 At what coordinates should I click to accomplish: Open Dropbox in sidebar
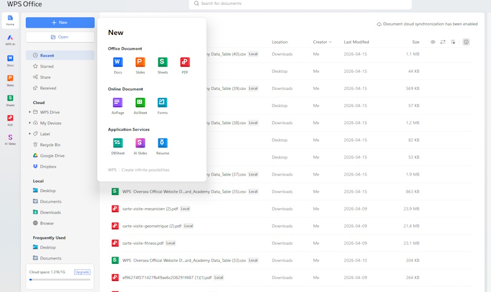(x=60, y=167)
